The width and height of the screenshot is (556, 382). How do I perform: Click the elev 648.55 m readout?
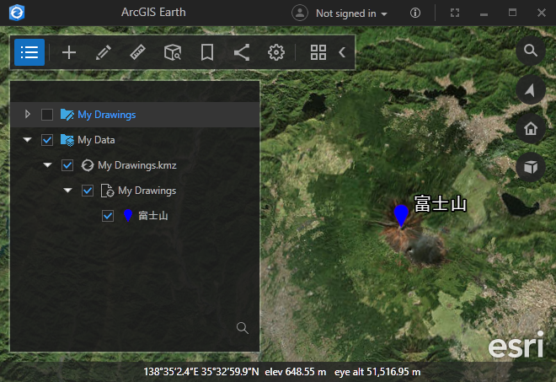click(x=296, y=372)
